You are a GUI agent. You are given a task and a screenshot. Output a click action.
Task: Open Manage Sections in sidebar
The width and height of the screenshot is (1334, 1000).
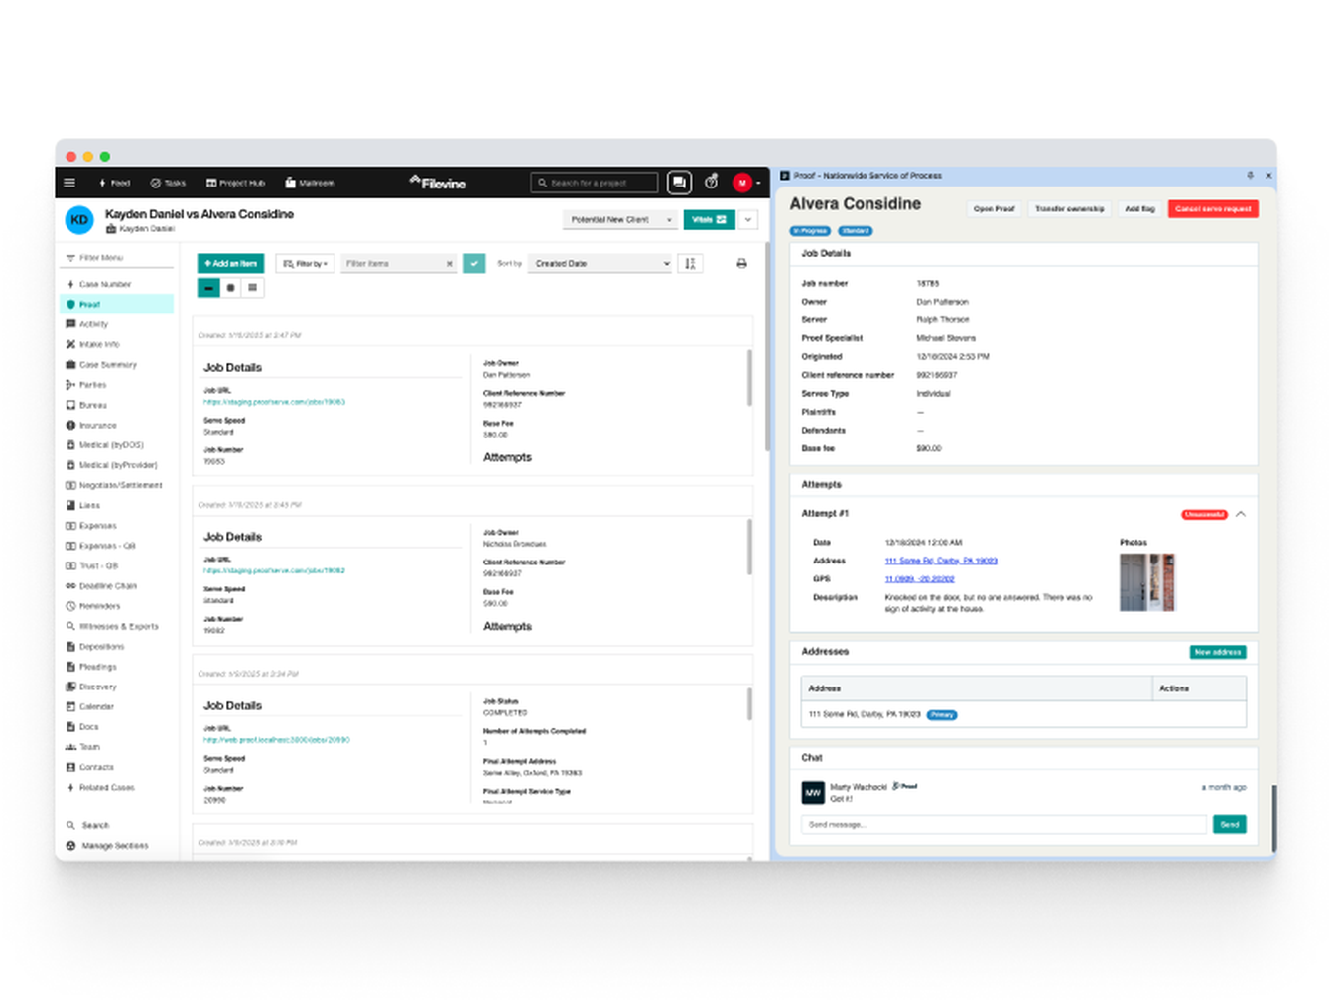[114, 846]
